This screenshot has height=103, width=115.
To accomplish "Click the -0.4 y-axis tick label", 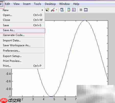I will (8, 74).
